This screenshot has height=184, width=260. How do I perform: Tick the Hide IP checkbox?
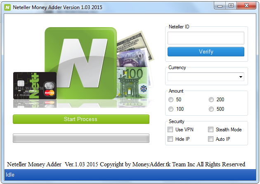coord(170,139)
